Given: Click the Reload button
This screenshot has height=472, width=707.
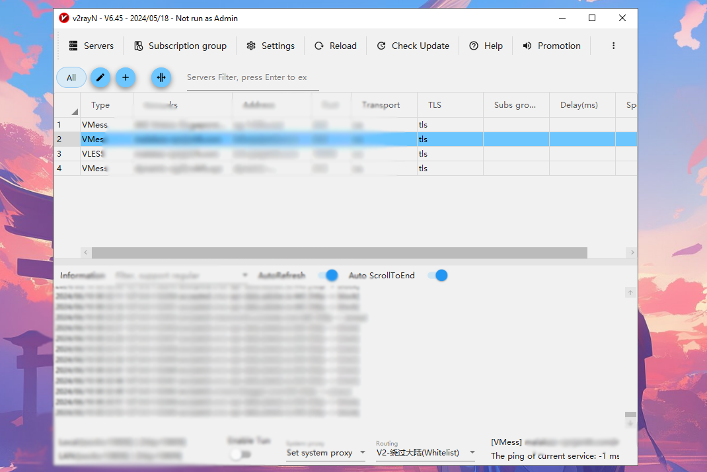Looking at the screenshot, I should coord(336,46).
